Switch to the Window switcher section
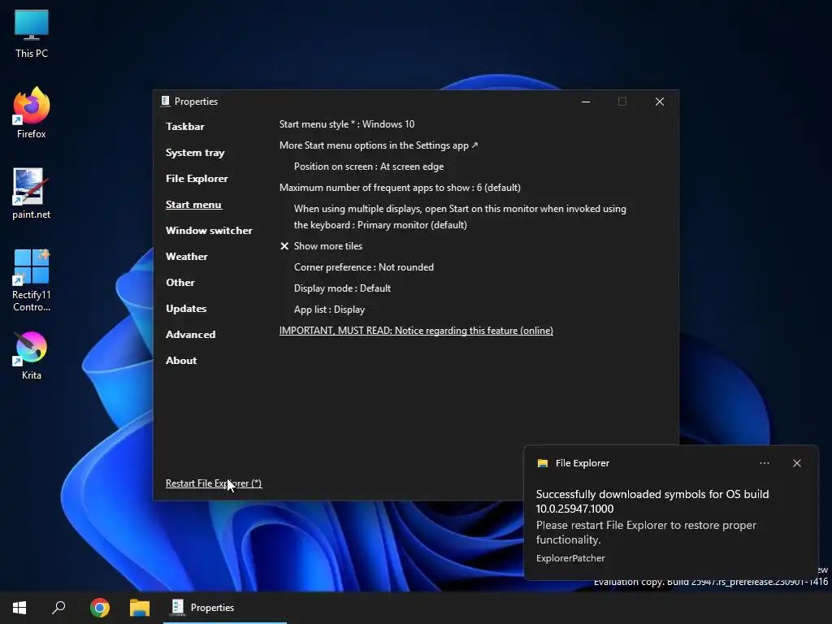 coord(209,230)
